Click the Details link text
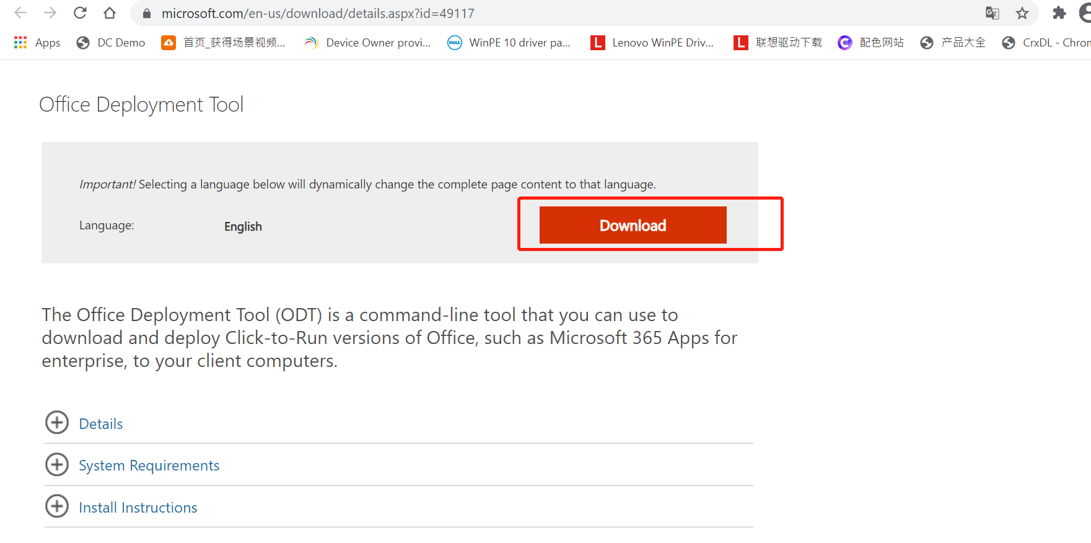This screenshot has width=1091, height=543. [101, 424]
